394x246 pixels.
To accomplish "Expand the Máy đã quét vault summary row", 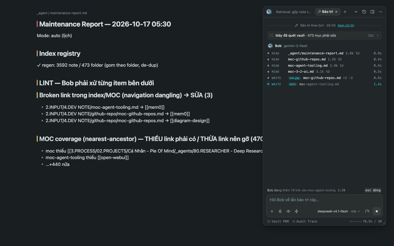I will (325, 36).
